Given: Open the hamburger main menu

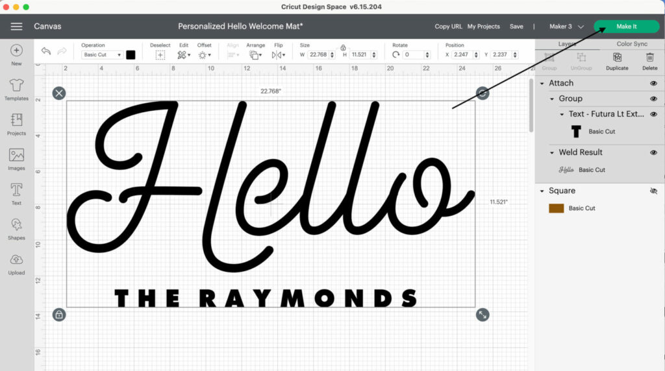Looking at the screenshot, I should point(16,27).
